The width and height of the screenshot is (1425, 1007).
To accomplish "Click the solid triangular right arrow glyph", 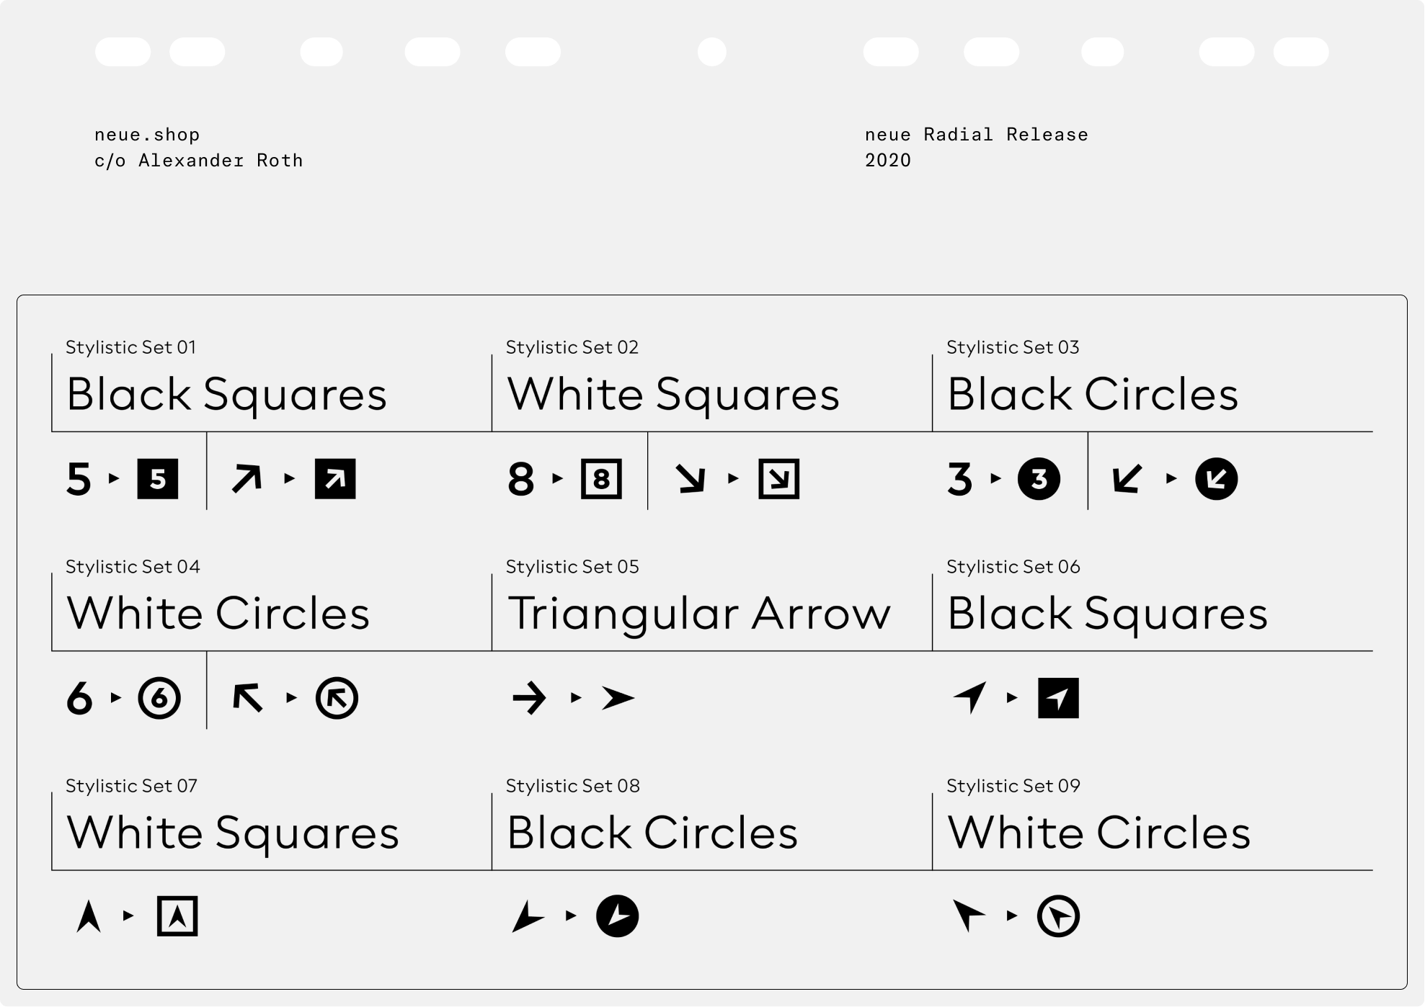I will pos(618,698).
